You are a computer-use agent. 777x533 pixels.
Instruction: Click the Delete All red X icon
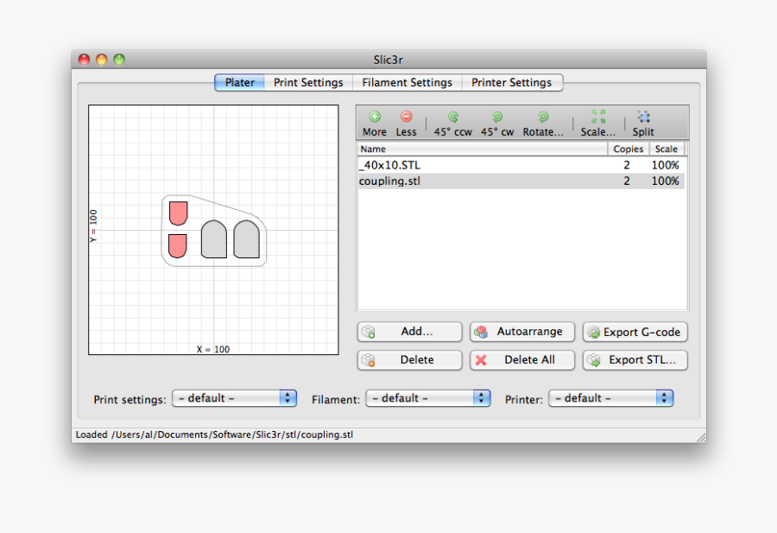(x=483, y=360)
